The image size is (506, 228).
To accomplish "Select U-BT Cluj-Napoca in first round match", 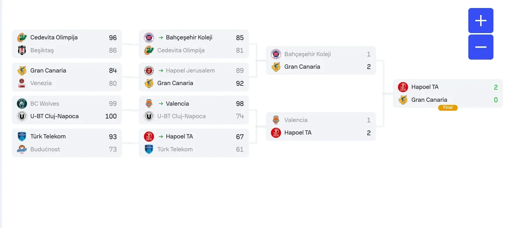I will pyautogui.click(x=54, y=116).
